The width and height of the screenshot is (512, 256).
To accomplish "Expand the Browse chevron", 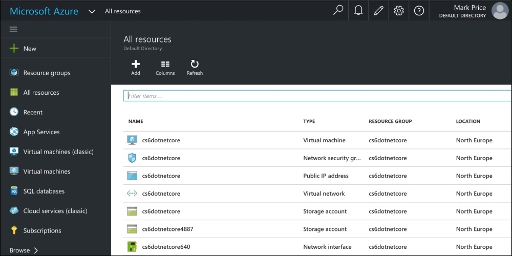I will 36,250.
